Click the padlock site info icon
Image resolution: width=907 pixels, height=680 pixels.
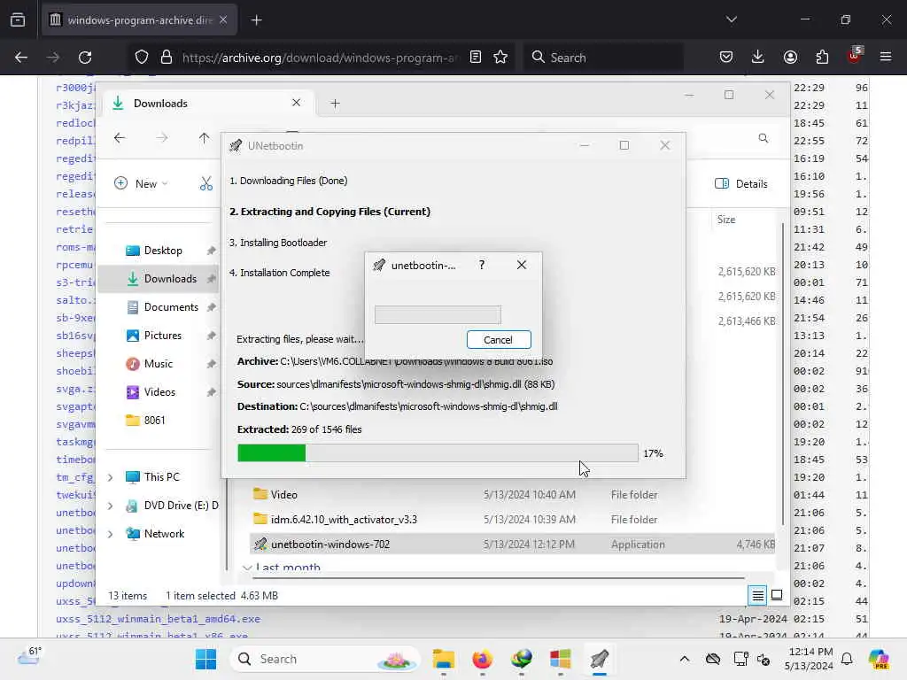click(x=167, y=58)
